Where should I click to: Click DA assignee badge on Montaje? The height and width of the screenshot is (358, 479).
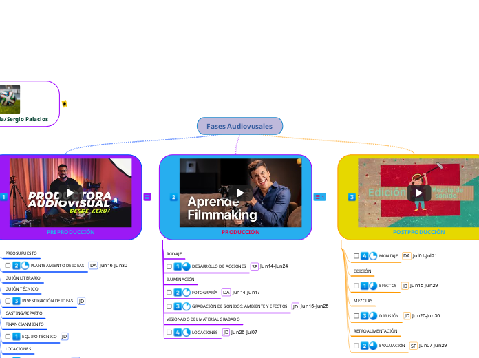407,255
